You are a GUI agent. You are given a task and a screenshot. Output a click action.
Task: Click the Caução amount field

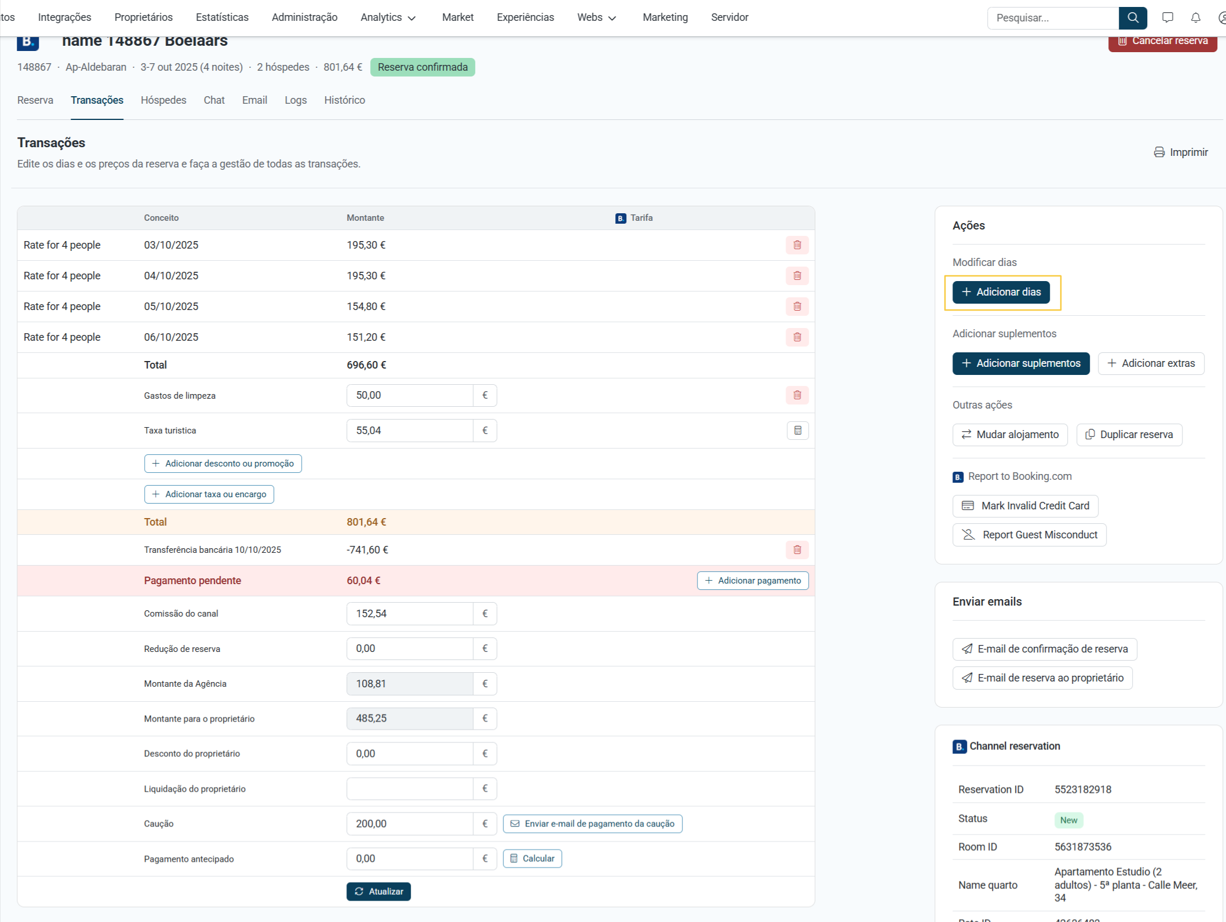[x=410, y=823]
